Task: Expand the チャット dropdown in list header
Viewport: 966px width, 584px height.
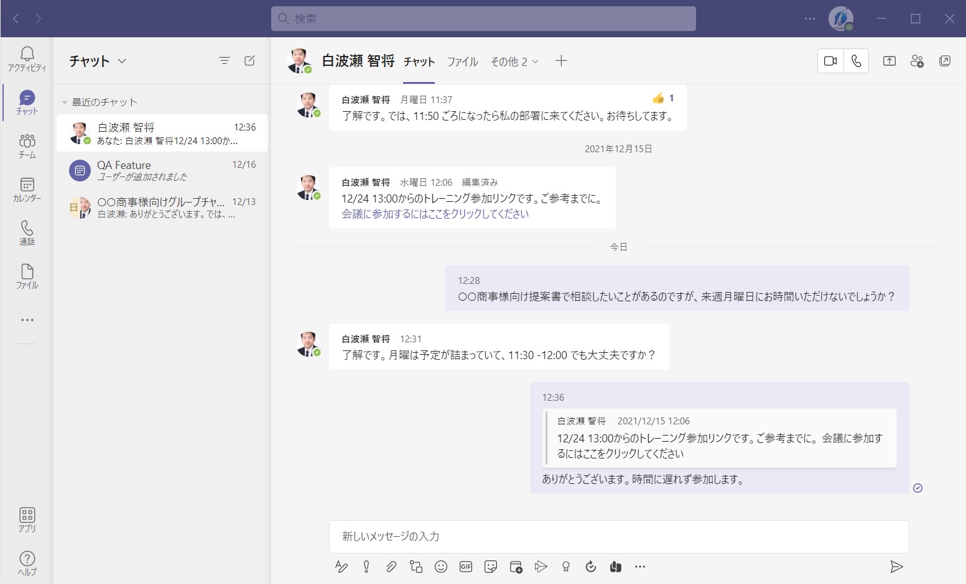Action: [122, 61]
